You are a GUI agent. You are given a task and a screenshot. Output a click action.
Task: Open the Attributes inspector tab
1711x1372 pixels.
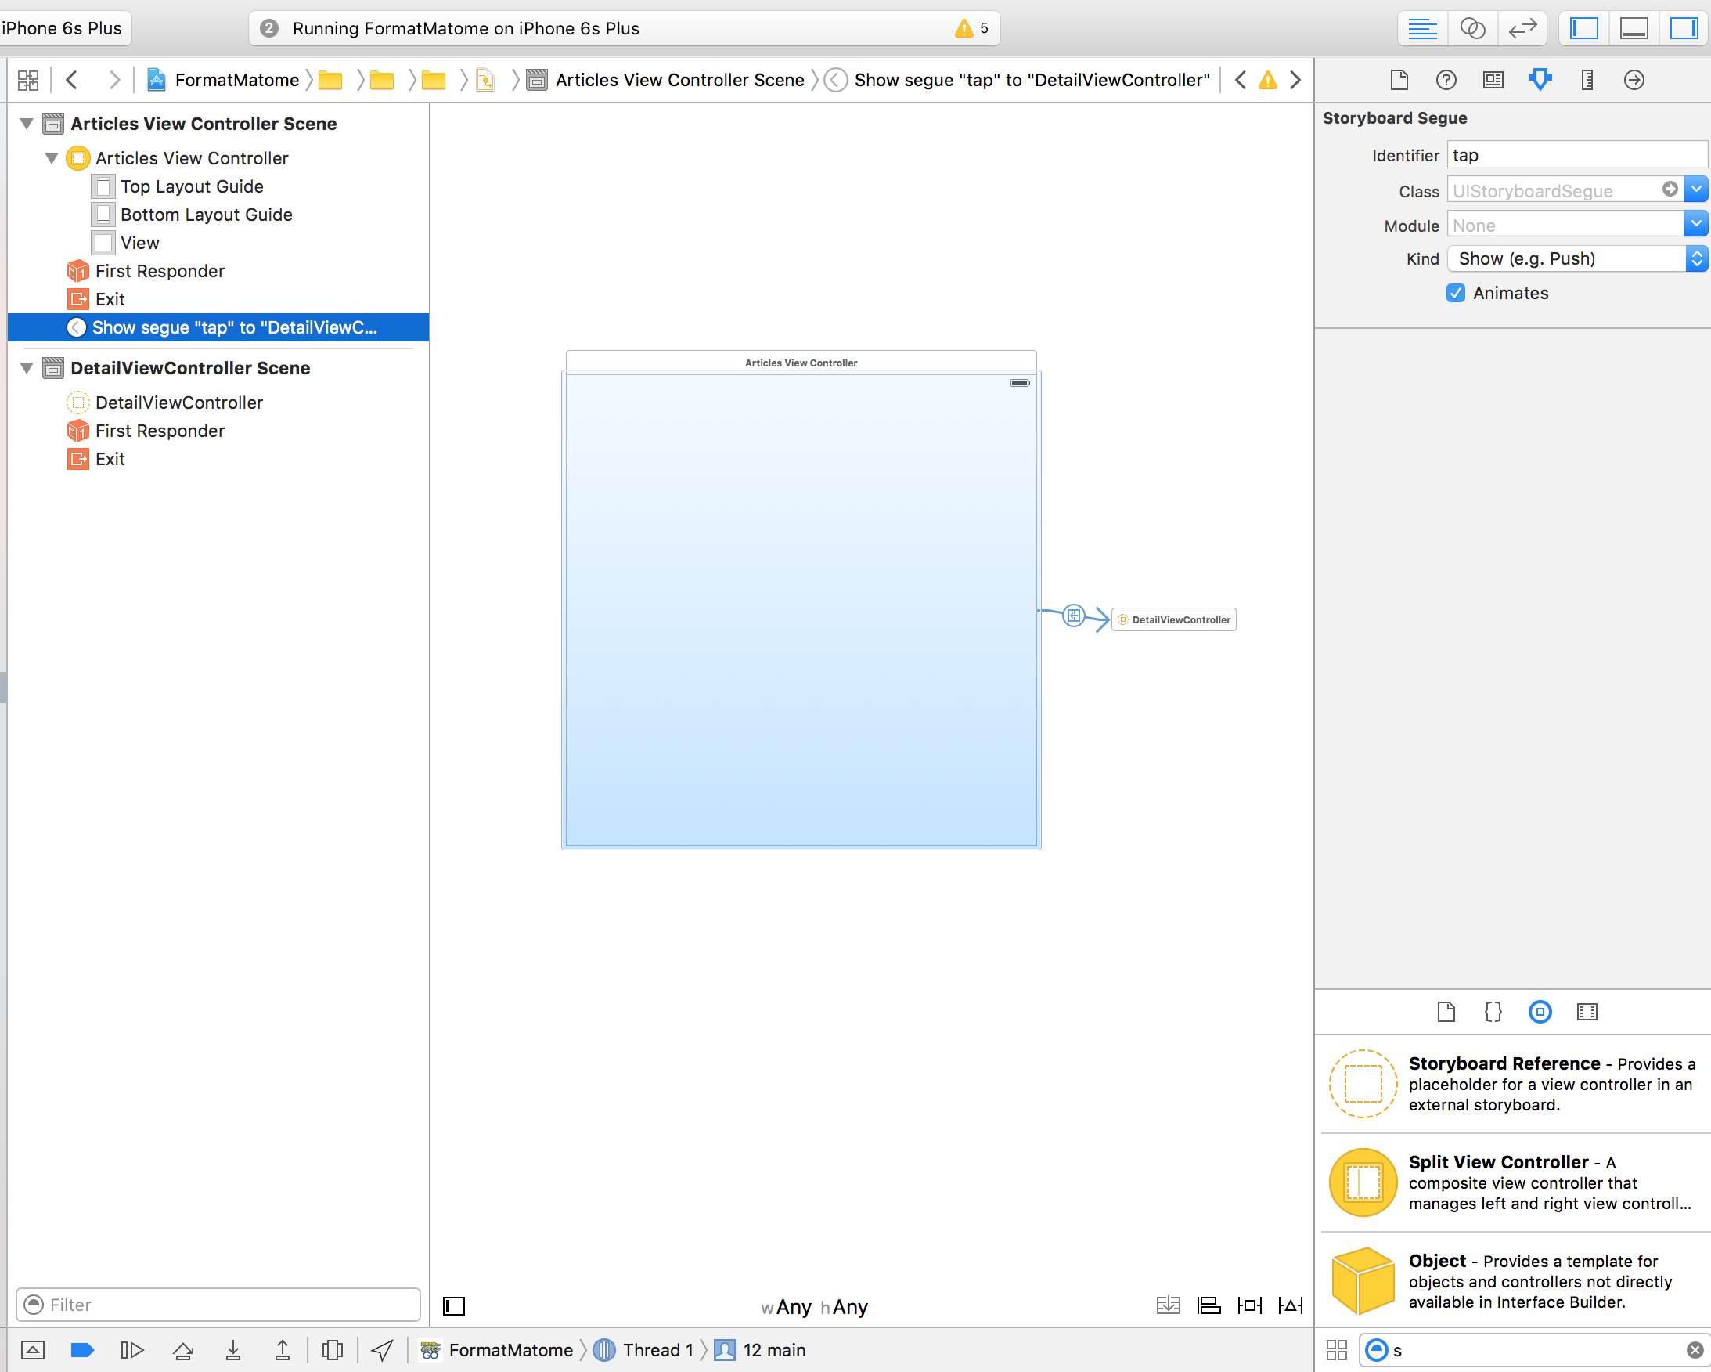click(x=1540, y=79)
